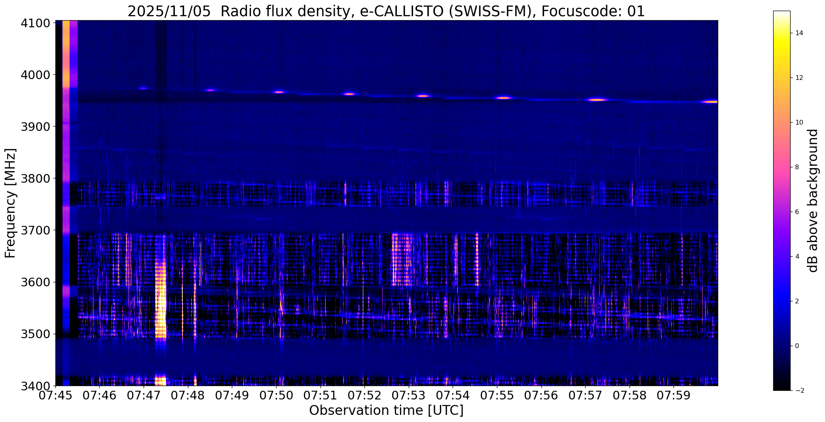
Task: Click the plot title text
Action: click(x=386, y=11)
